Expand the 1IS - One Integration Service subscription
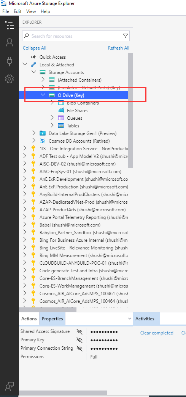Image resolution: width=186 pixels, height=397 pixels. tap(25, 148)
